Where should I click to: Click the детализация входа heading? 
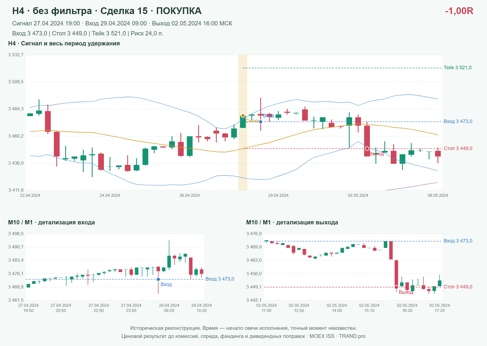pos(51,222)
